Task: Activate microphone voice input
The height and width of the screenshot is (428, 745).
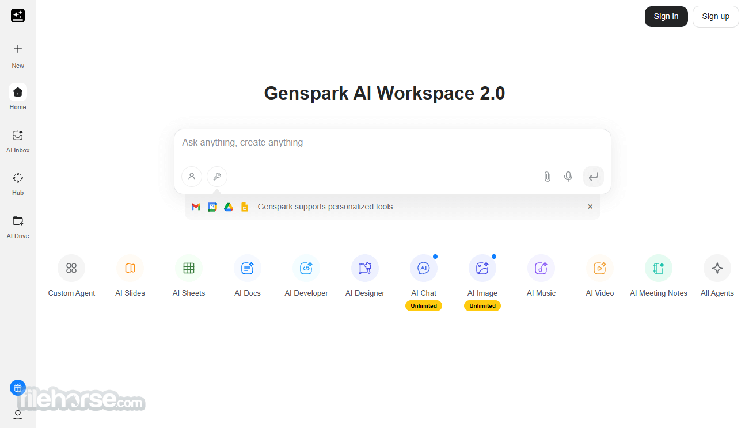Action: click(568, 177)
